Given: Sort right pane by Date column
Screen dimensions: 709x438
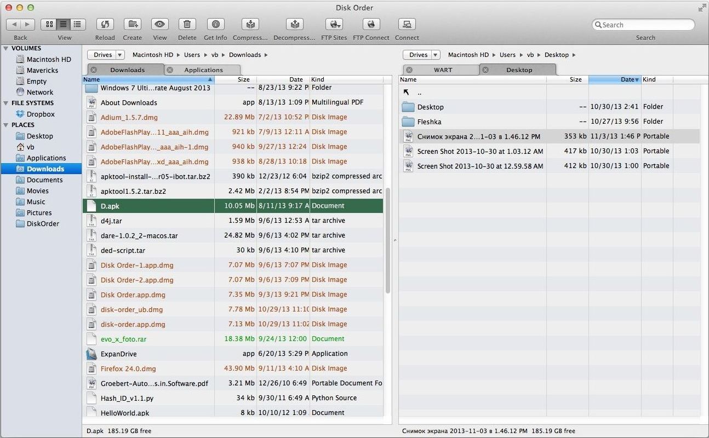Looking at the screenshot, I should [x=615, y=79].
